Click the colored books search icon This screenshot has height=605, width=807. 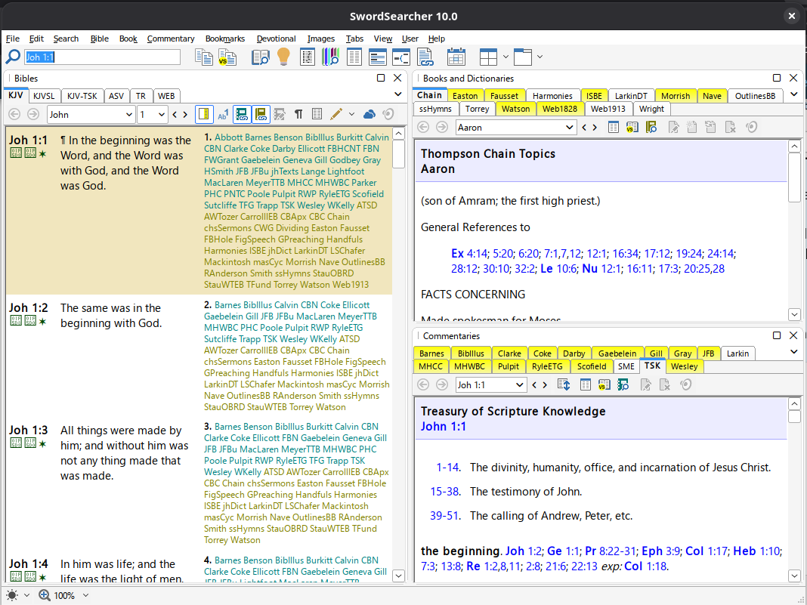pyautogui.click(x=330, y=57)
